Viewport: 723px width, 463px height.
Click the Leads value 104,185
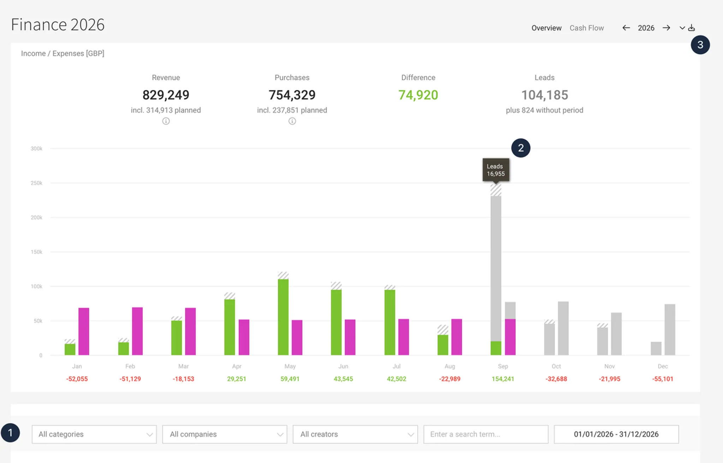(545, 95)
